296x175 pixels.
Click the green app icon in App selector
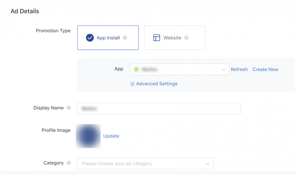coord(137,69)
